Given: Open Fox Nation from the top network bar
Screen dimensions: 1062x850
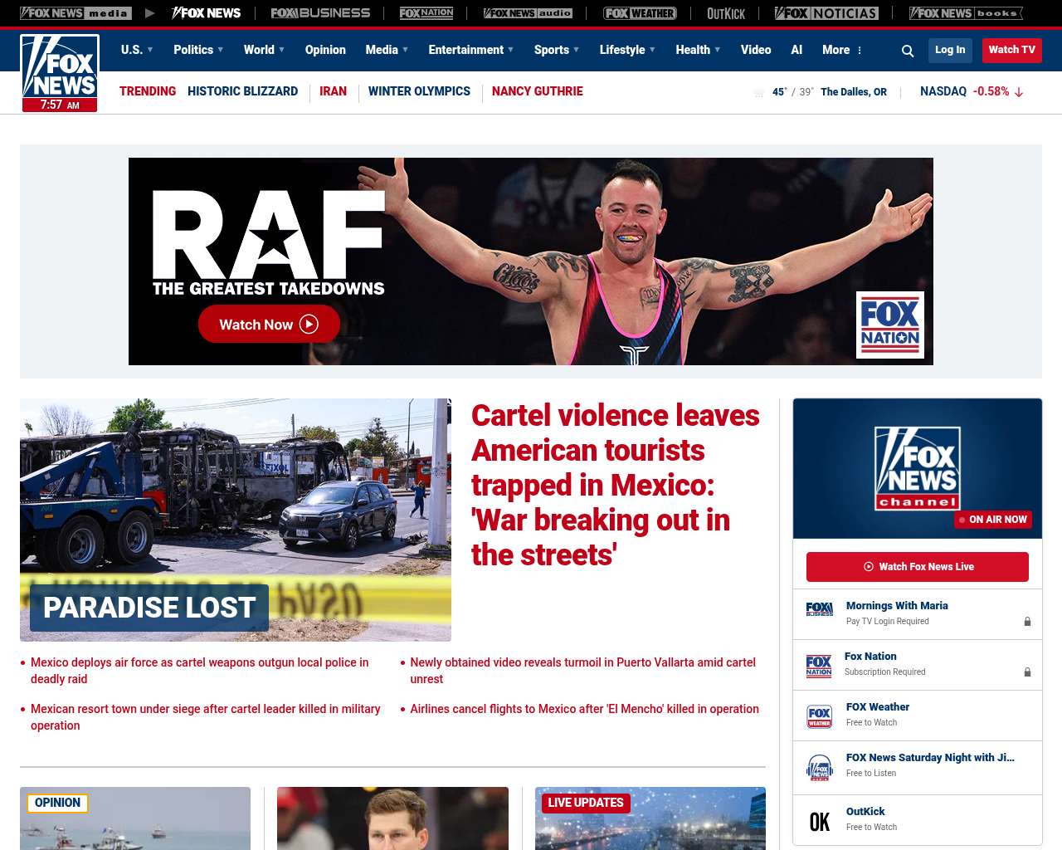Looking at the screenshot, I should pos(426,13).
